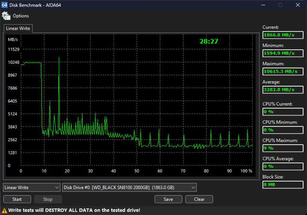Click the Save button
307x215 pixels.
pyautogui.click(x=168, y=199)
